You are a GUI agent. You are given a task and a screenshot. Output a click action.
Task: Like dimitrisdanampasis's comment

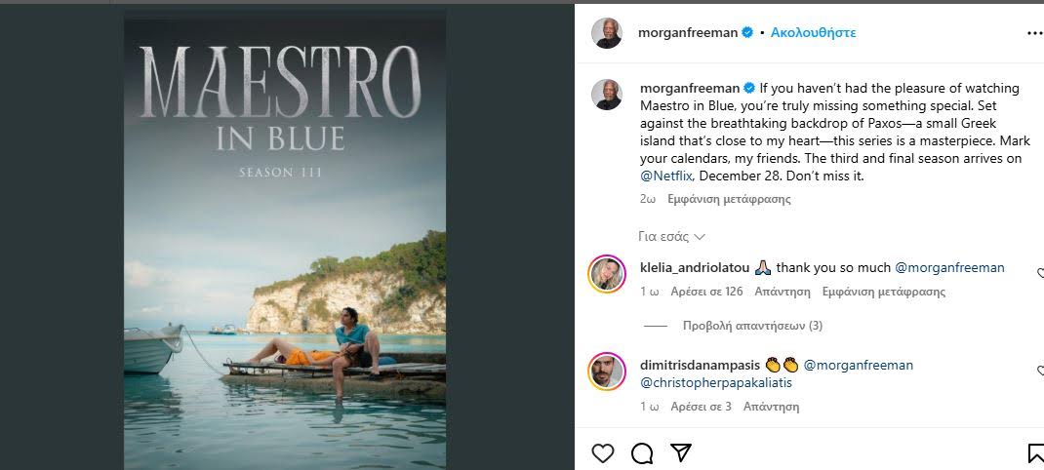(1040, 371)
